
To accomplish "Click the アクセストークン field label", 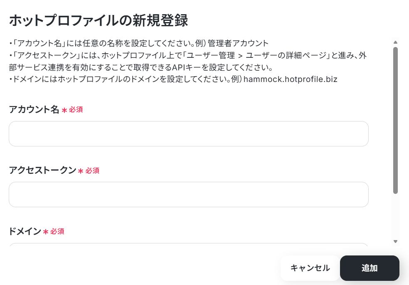I will point(42,170).
